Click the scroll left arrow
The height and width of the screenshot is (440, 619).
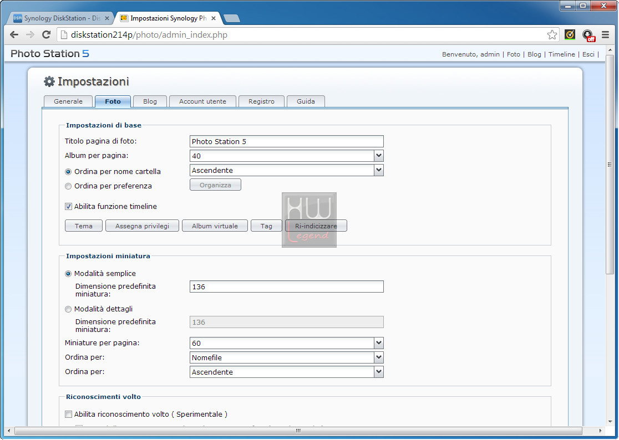coord(9,431)
